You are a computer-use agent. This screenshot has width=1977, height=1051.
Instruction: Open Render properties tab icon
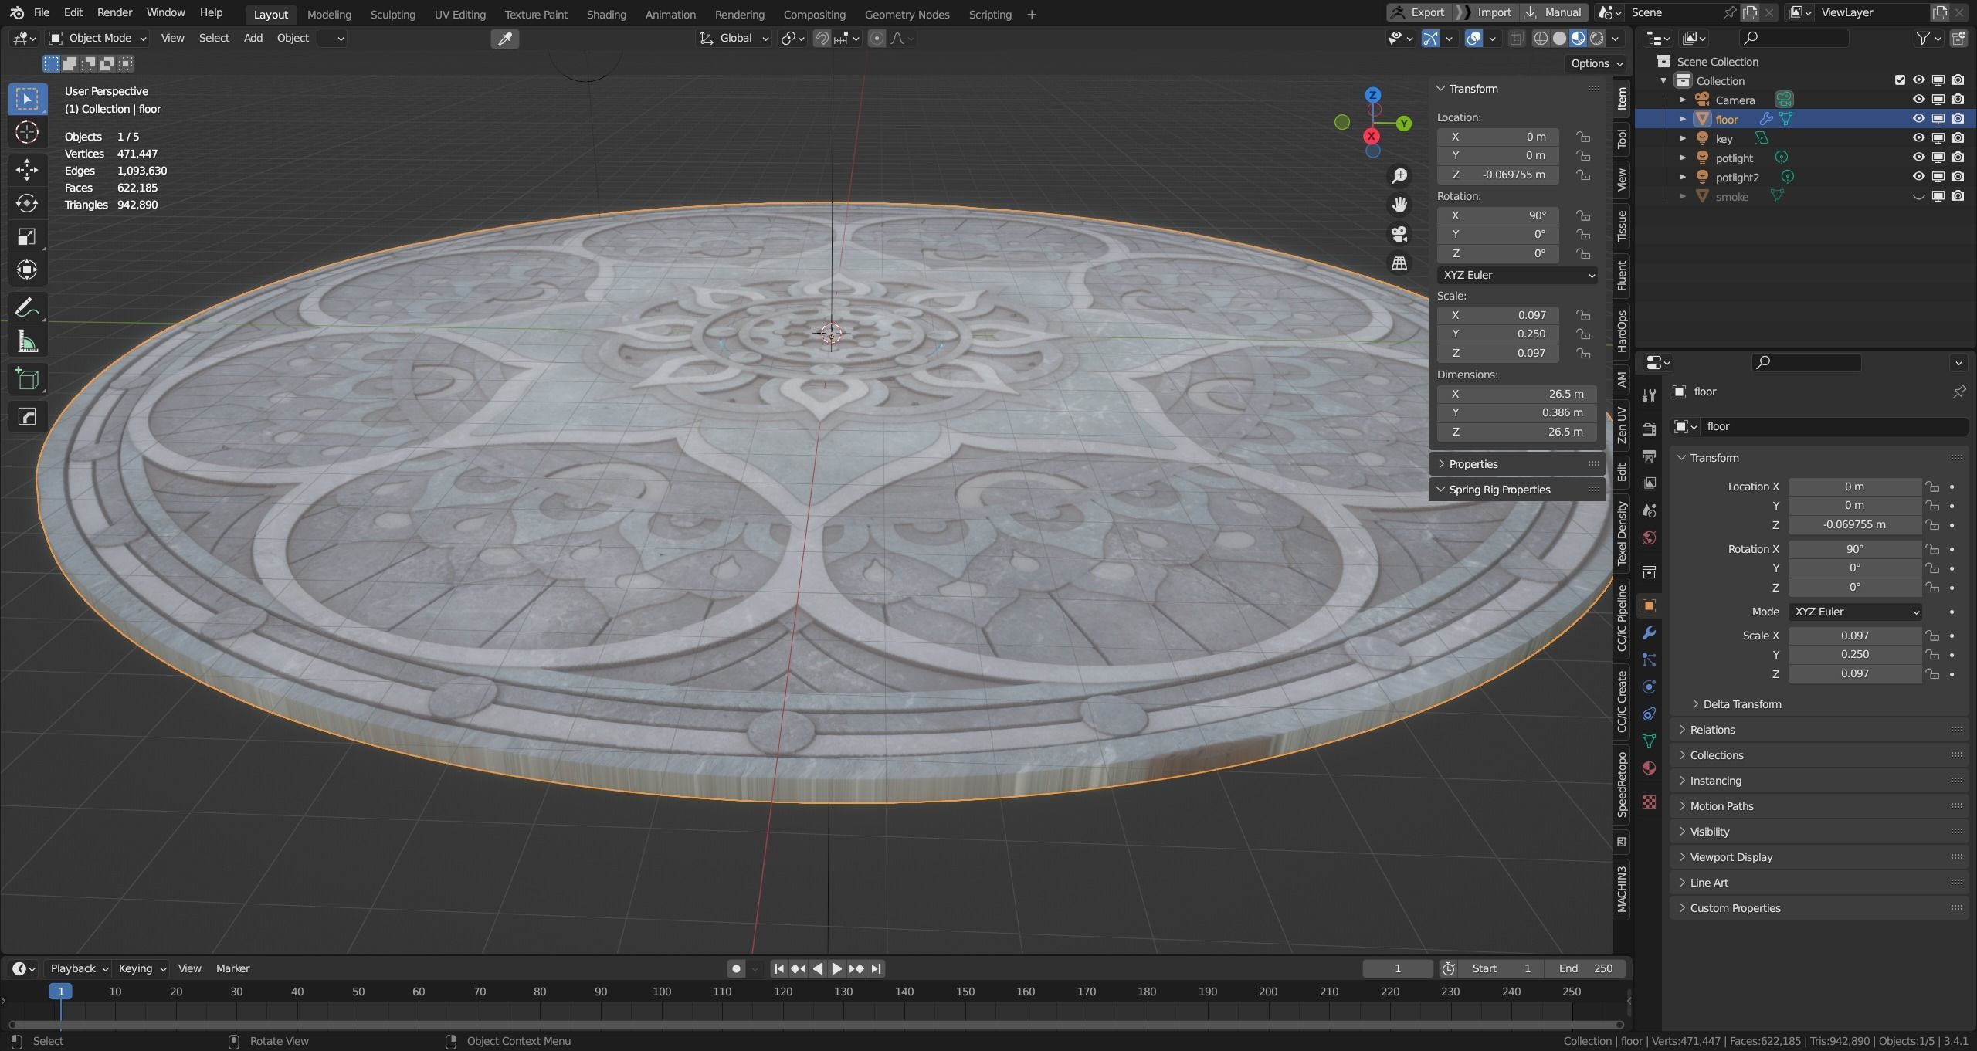[1649, 429]
